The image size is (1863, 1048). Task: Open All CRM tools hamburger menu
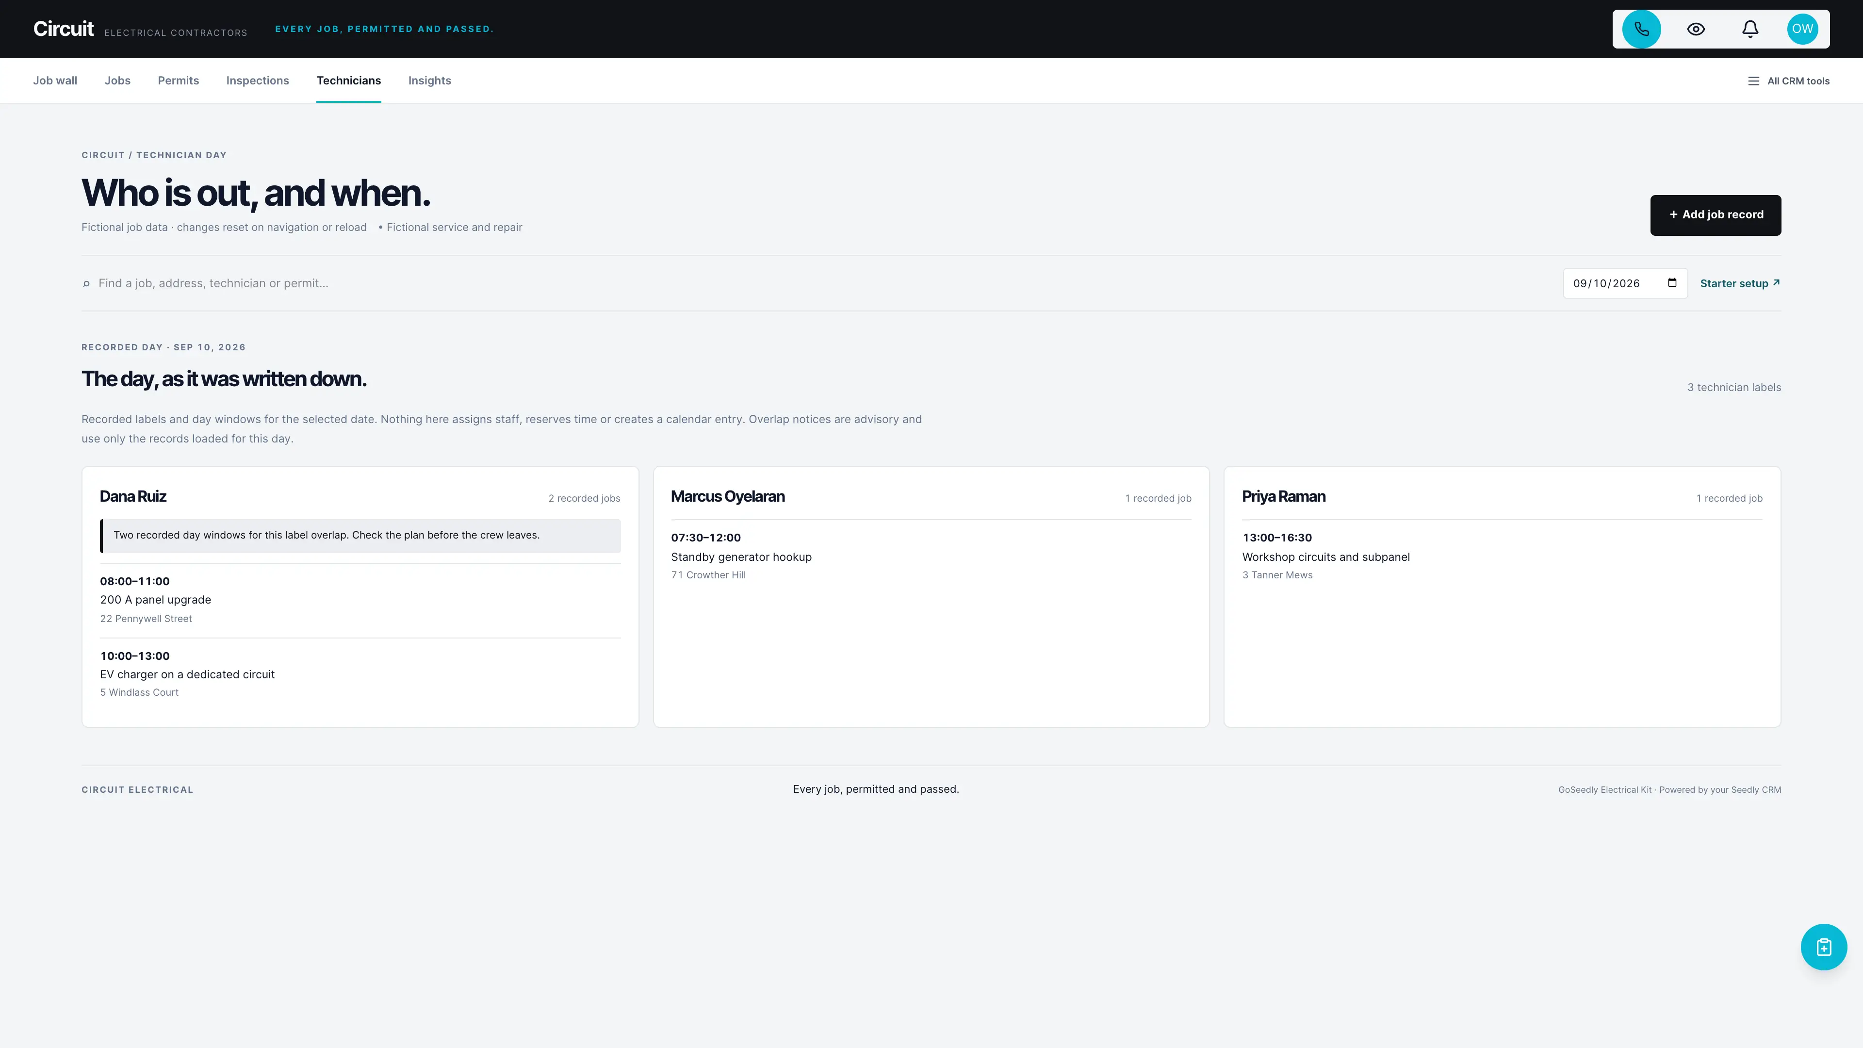(1788, 81)
